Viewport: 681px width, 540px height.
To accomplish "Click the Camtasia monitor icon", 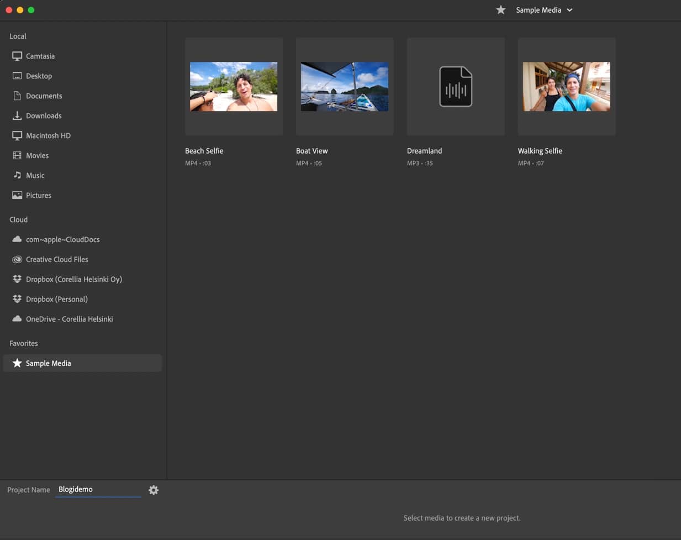I will tap(17, 56).
